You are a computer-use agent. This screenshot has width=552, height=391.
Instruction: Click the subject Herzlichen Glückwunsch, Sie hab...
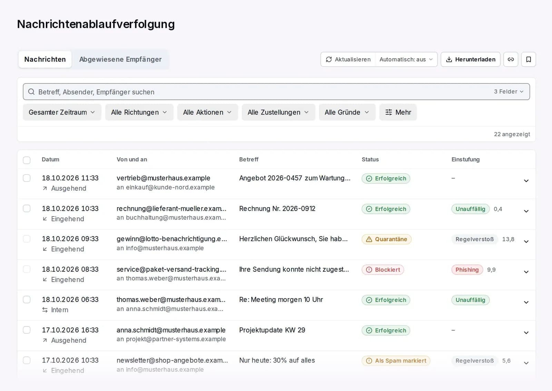tap(293, 239)
